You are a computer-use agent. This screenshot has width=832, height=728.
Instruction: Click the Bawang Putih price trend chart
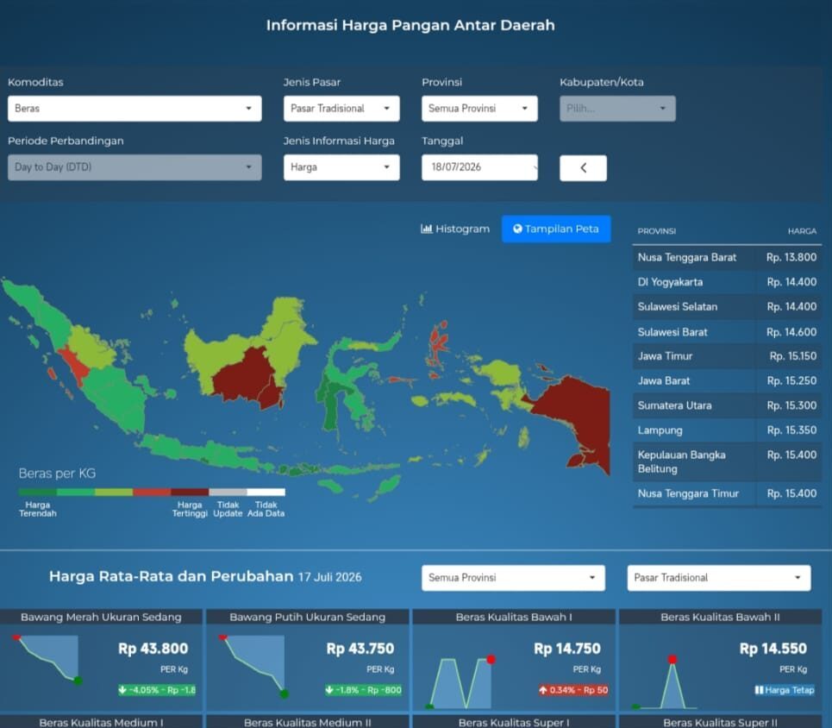coord(253,664)
